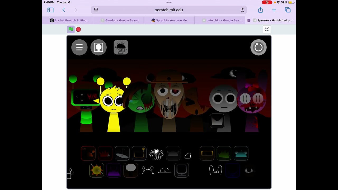Switch to Sprunki You Love Me tab
This screenshot has width=338, height=190.
tap(169, 20)
